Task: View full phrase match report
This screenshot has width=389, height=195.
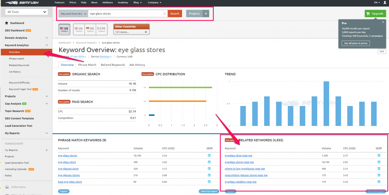Action: coord(209,191)
